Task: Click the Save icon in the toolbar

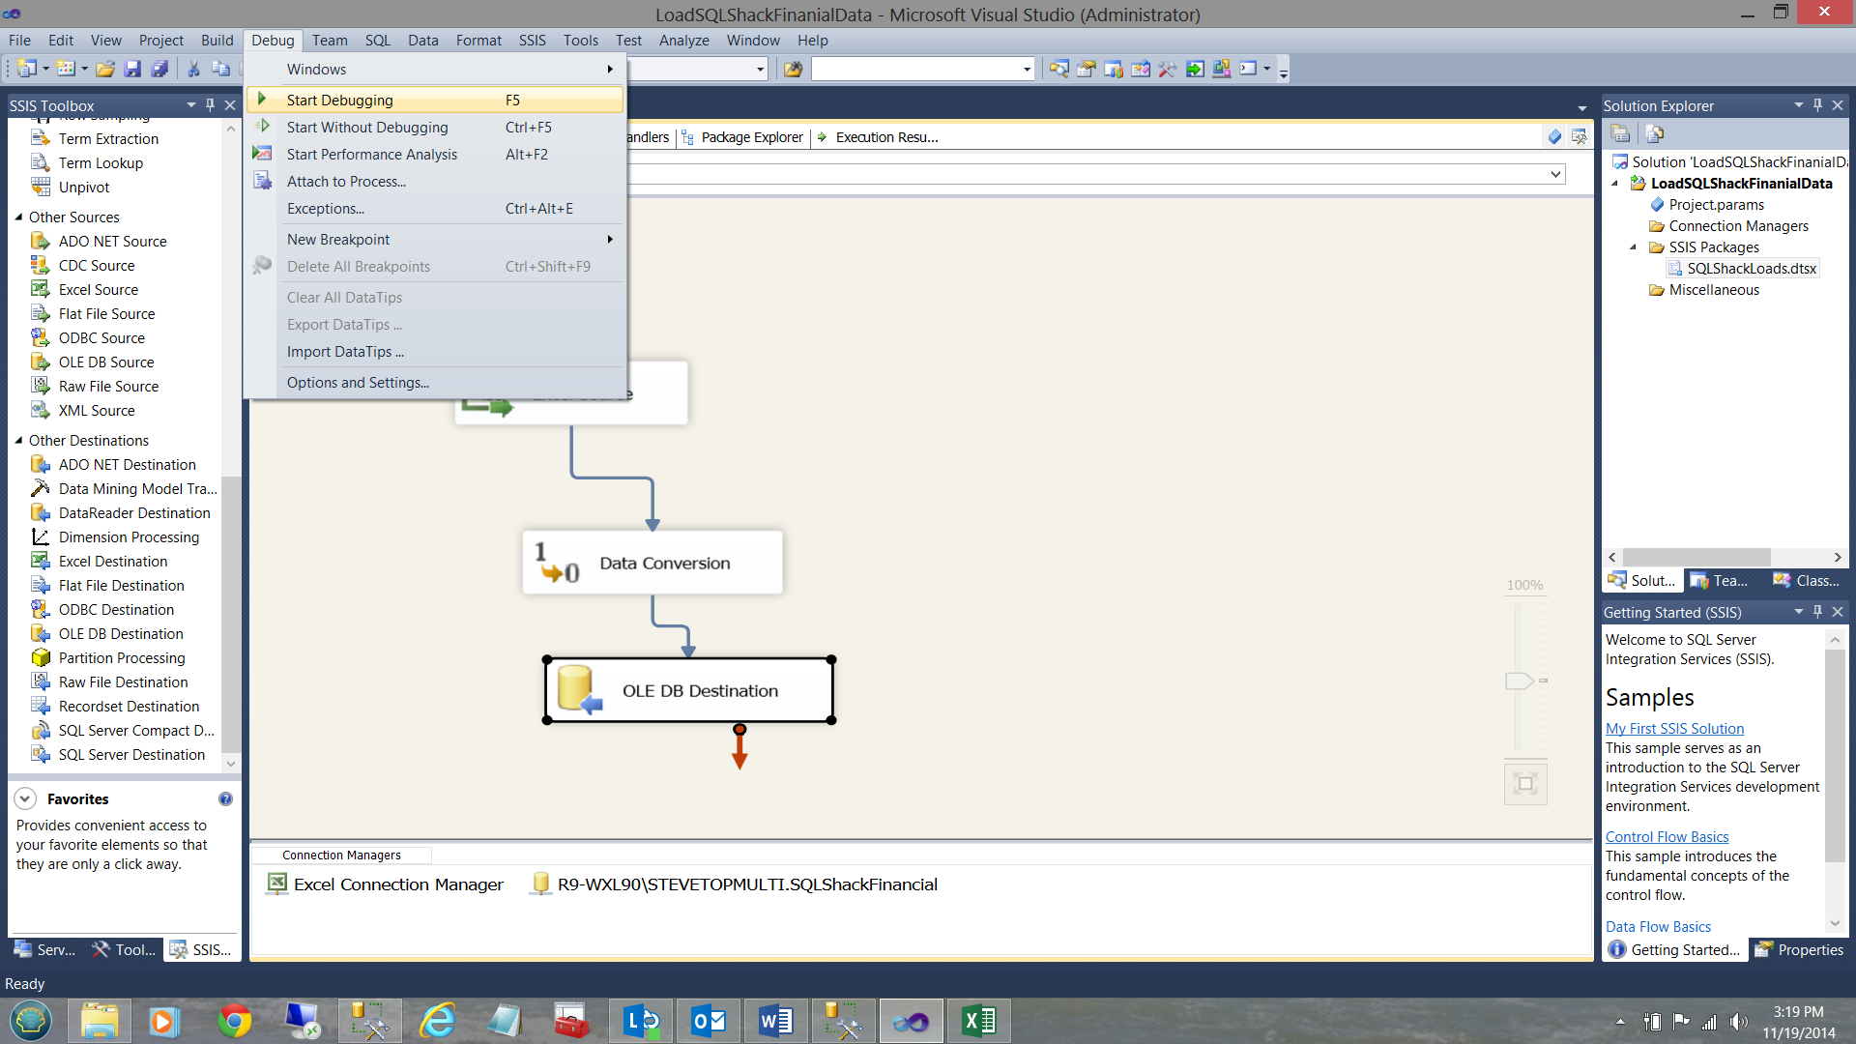Action: pos(133,69)
